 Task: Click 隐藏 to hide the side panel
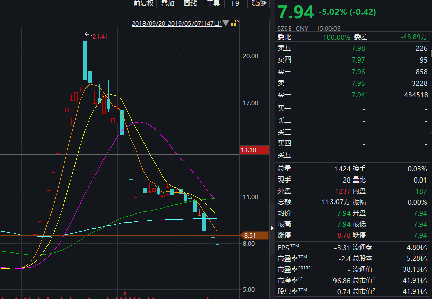pyautogui.click(x=258, y=4)
